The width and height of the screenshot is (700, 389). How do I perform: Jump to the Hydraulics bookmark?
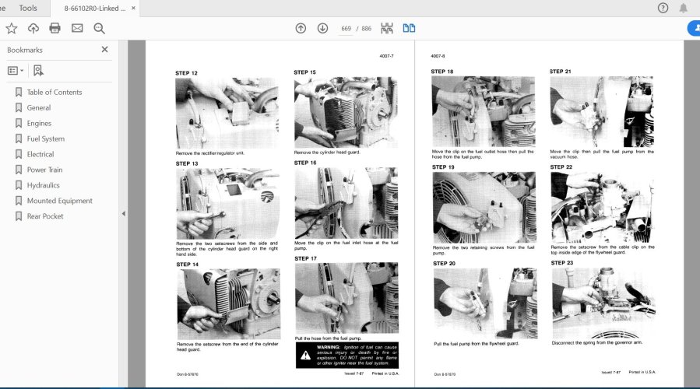(x=43, y=185)
